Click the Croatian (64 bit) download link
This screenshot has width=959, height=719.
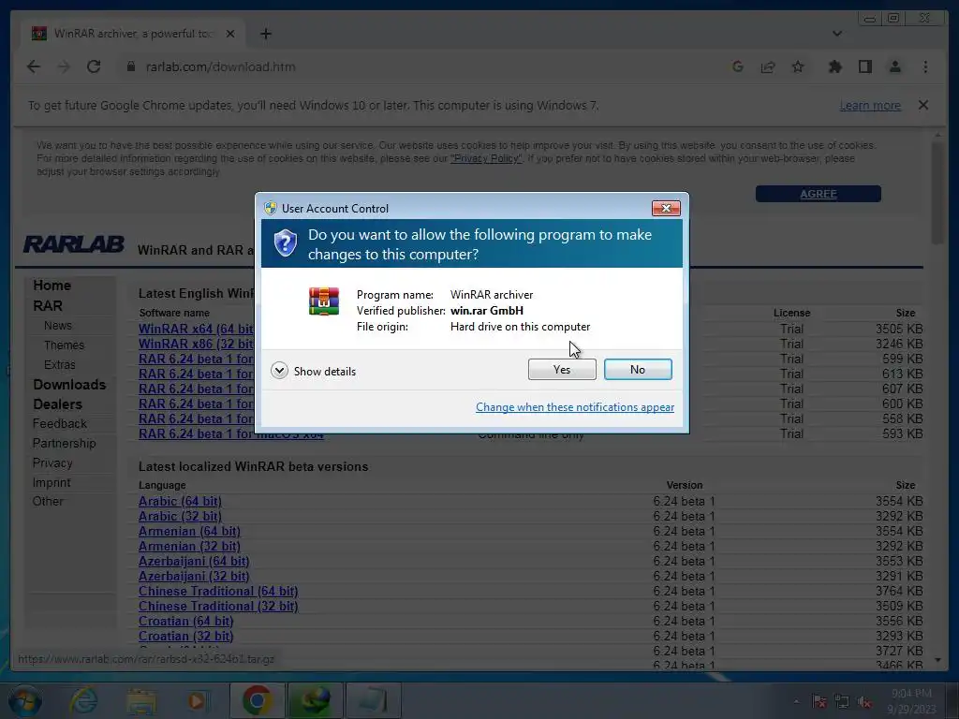point(186,622)
